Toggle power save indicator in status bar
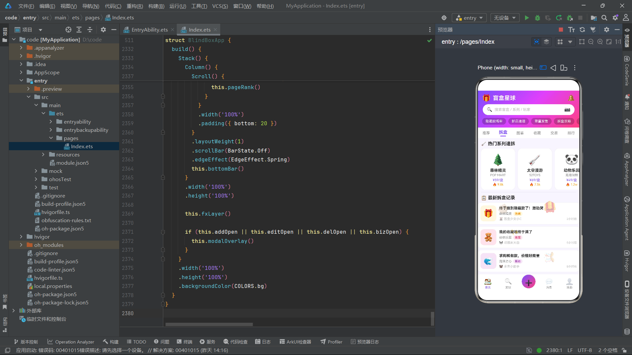632x355 pixels. point(529,350)
